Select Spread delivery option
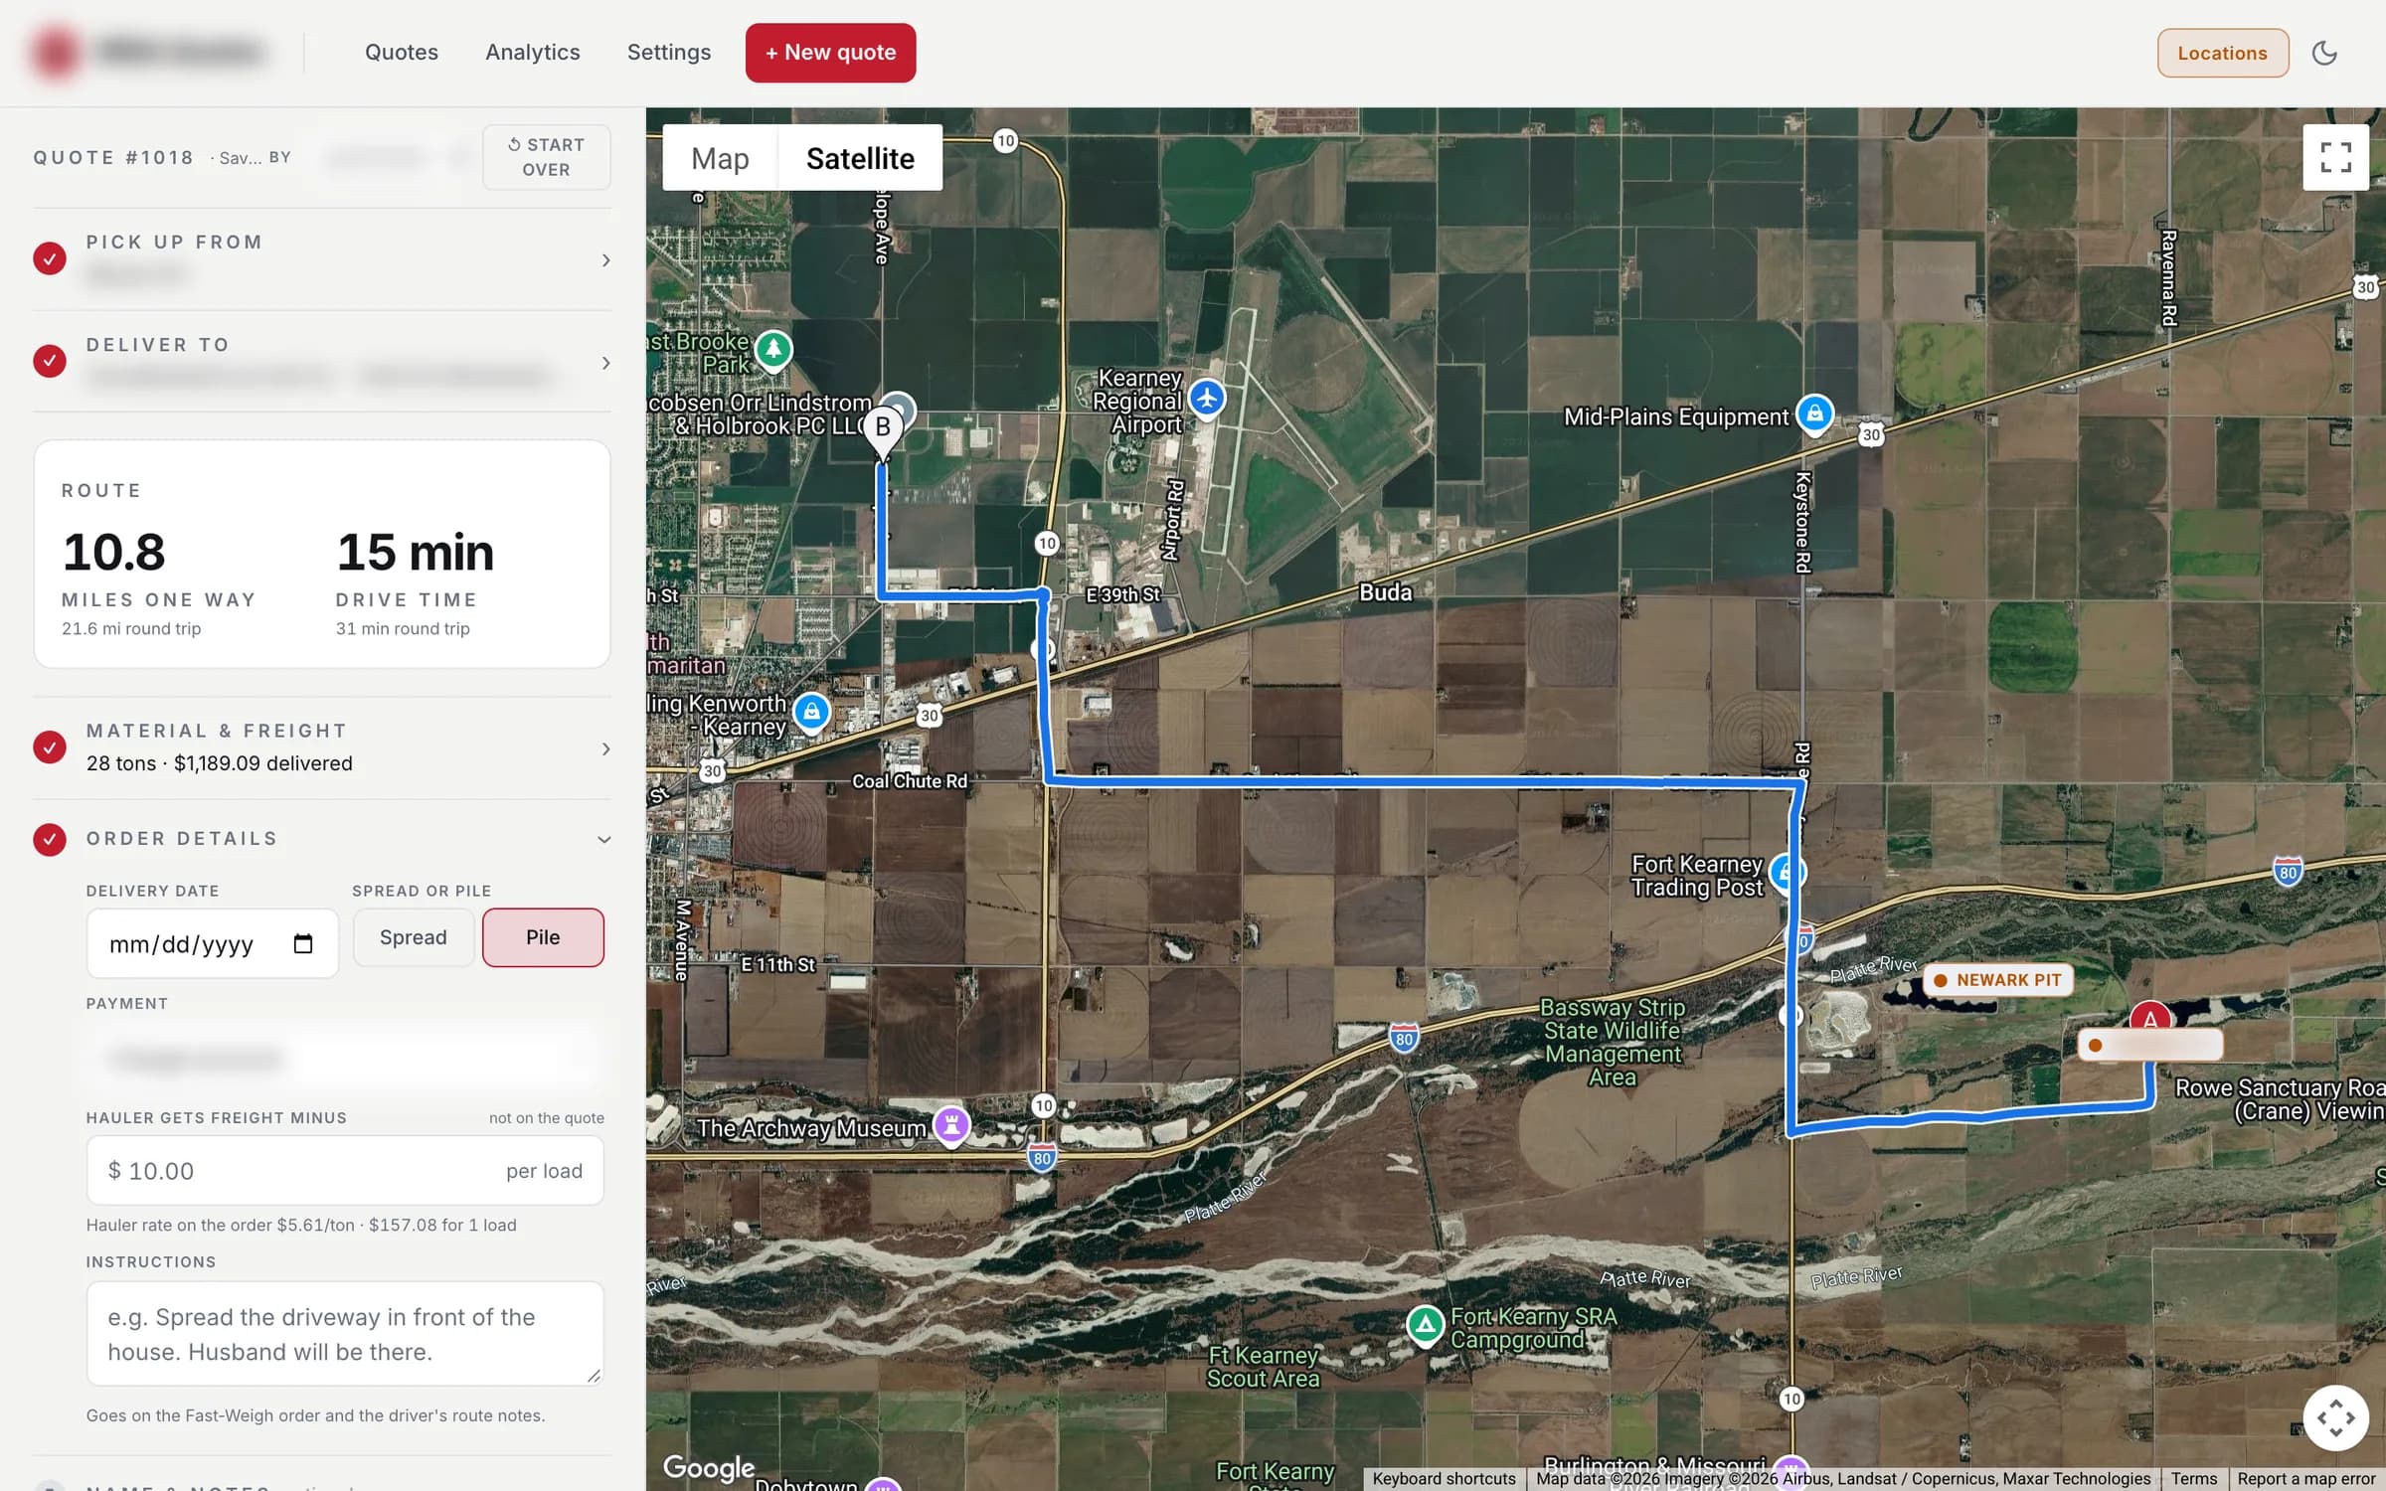2386x1491 pixels. (x=414, y=937)
